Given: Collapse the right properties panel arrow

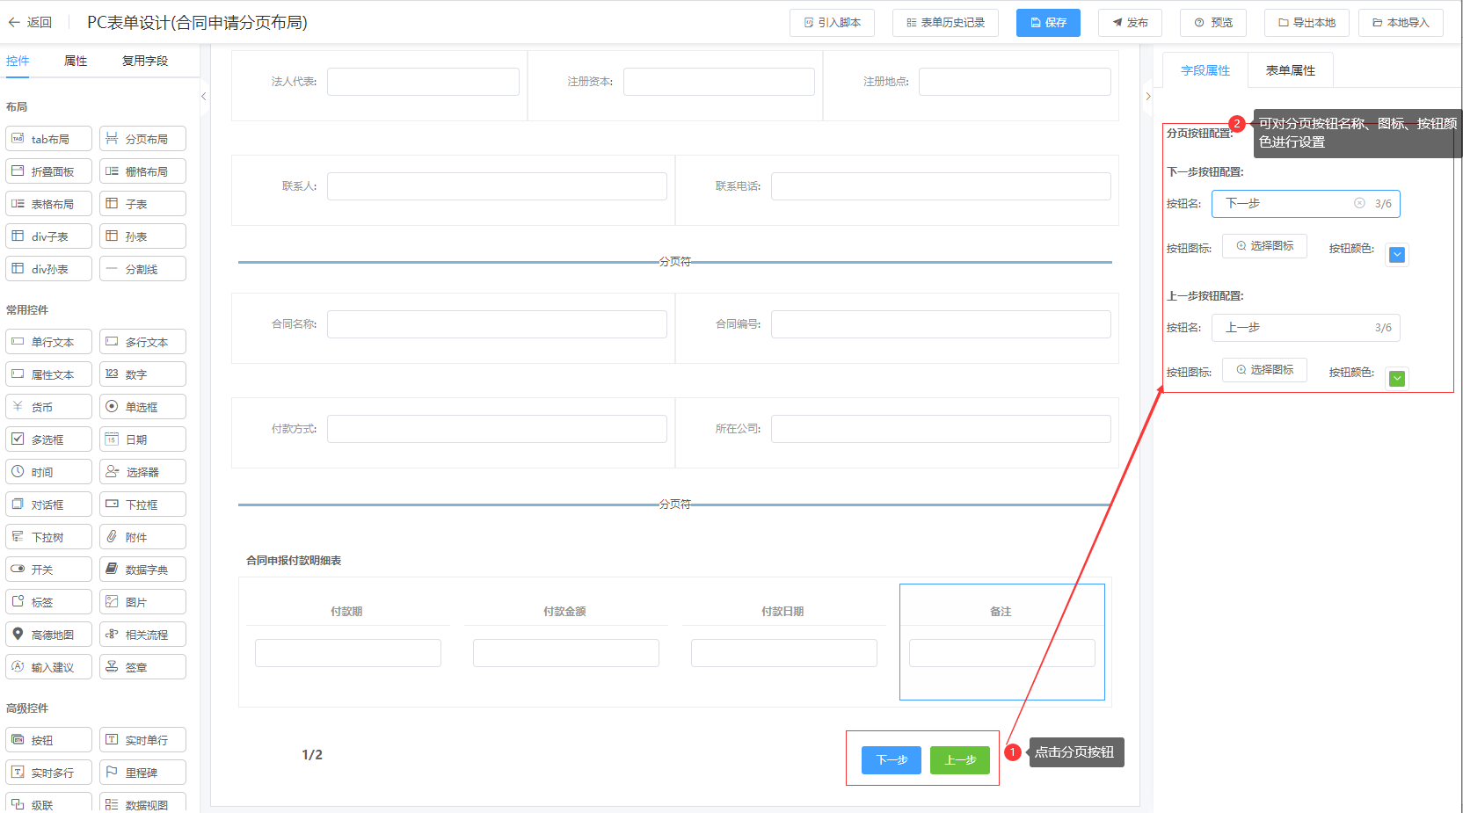Looking at the screenshot, I should (x=1147, y=97).
